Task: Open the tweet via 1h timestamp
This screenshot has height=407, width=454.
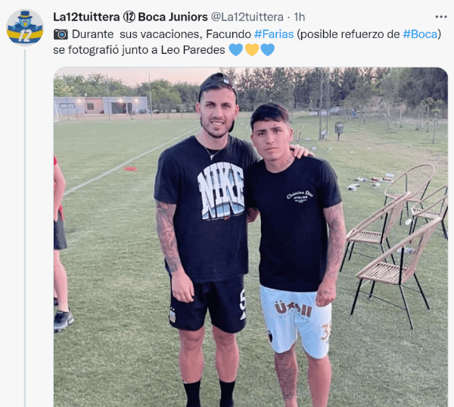Action: coord(300,17)
